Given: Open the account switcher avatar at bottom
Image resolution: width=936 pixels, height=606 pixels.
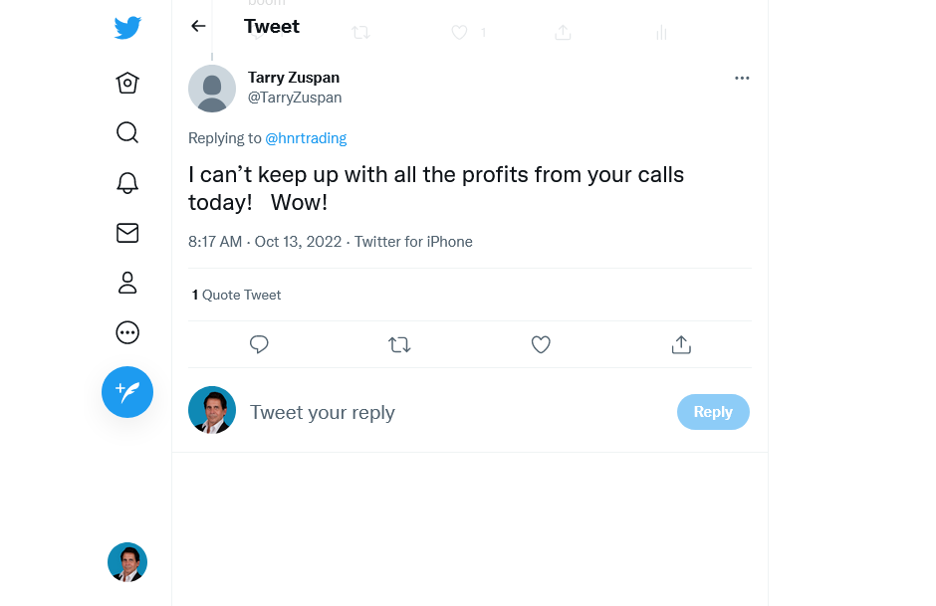Looking at the screenshot, I should [127, 562].
